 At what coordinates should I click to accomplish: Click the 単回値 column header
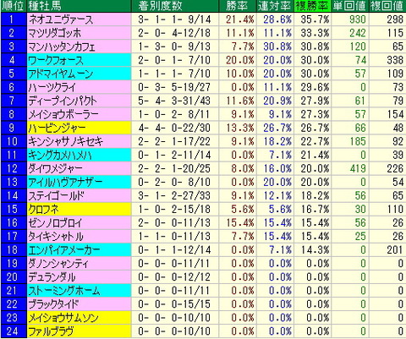(349, 6)
